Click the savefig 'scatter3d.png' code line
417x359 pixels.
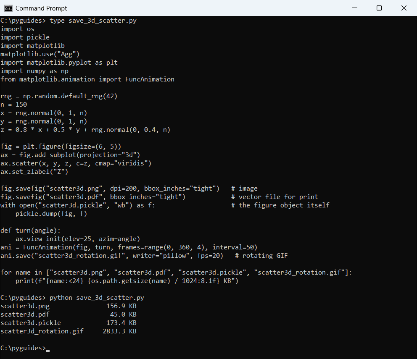(x=110, y=189)
